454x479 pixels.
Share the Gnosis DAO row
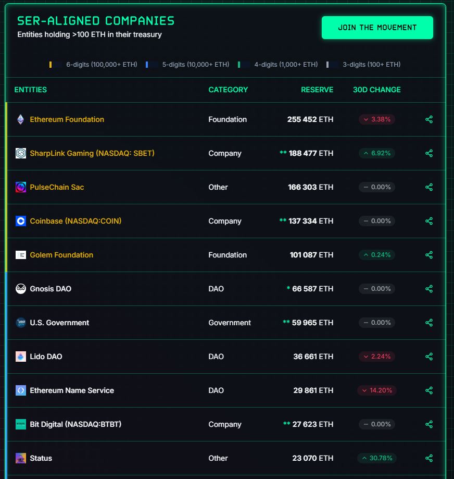coord(429,289)
